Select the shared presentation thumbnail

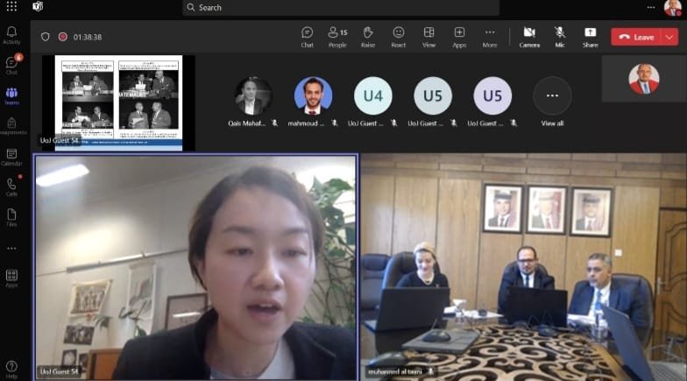[118, 102]
